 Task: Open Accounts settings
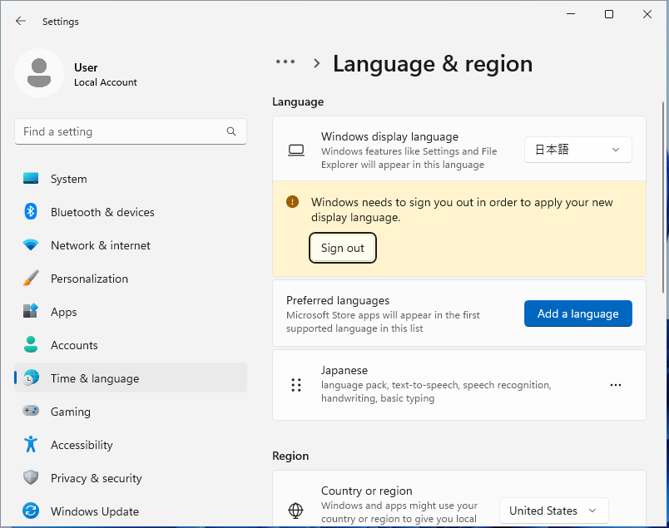click(x=131, y=345)
